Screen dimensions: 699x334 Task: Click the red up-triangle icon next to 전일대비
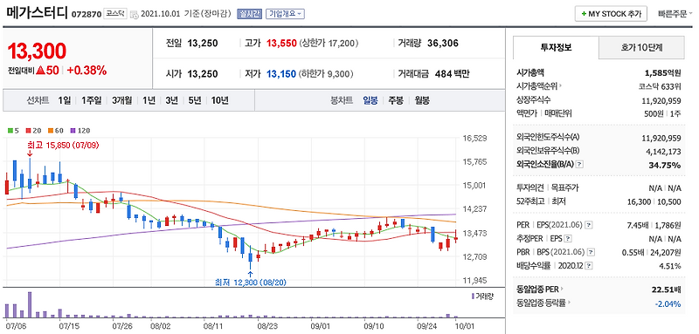[x=40, y=71]
